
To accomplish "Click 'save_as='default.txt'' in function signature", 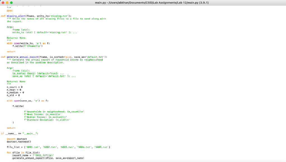I will coord(89,57).
